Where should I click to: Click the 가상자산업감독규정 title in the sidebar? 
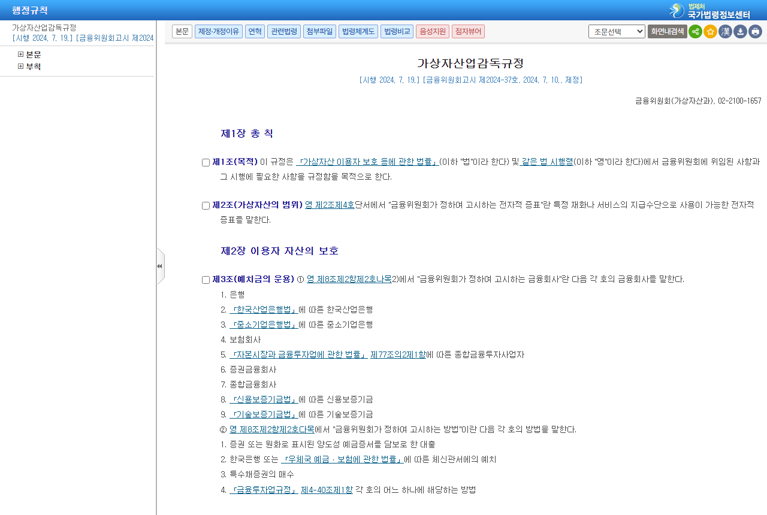pos(44,28)
